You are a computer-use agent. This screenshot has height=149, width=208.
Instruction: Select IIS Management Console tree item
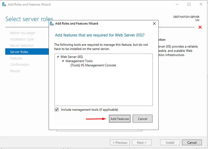coord(93,65)
